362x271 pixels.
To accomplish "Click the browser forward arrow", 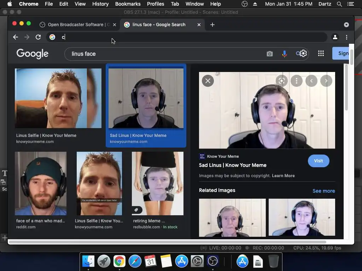I will click(x=27, y=37).
